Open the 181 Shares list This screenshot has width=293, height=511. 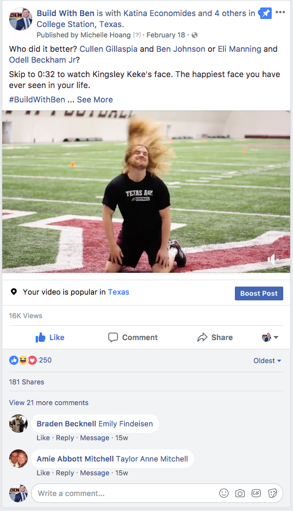(x=26, y=382)
